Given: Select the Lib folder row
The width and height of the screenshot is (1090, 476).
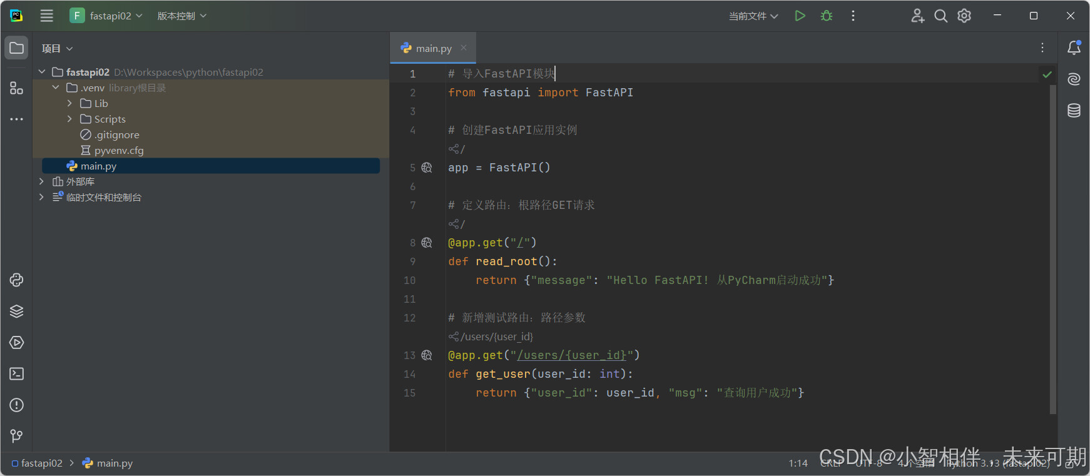Looking at the screenshot, I should [x=211, y=103].
